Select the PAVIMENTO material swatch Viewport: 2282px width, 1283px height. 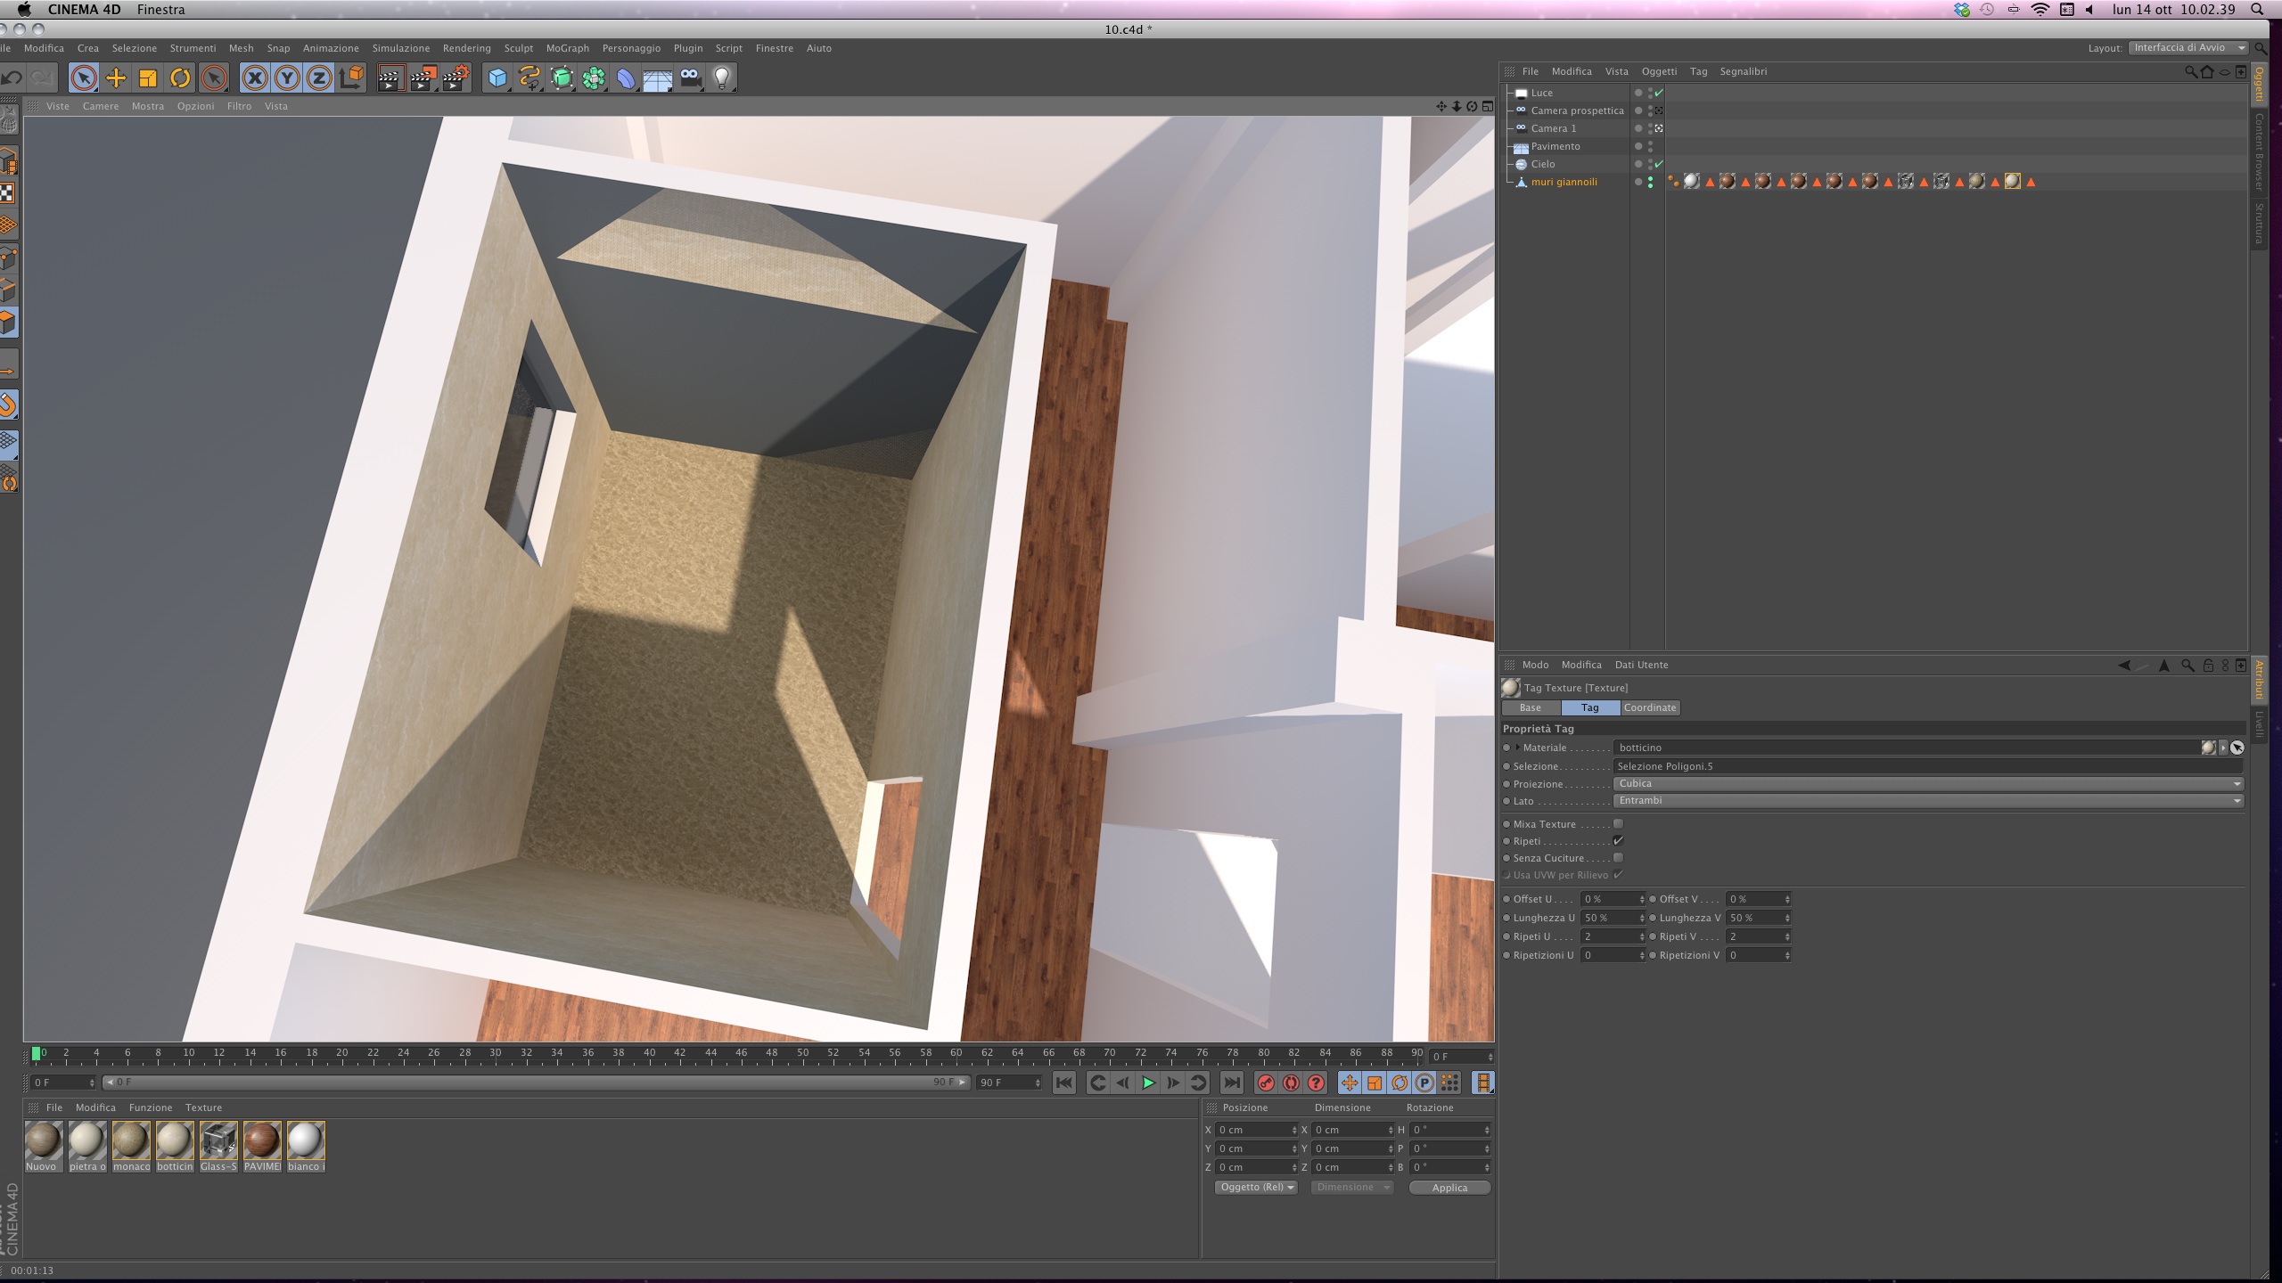[x=262, y=1141]
